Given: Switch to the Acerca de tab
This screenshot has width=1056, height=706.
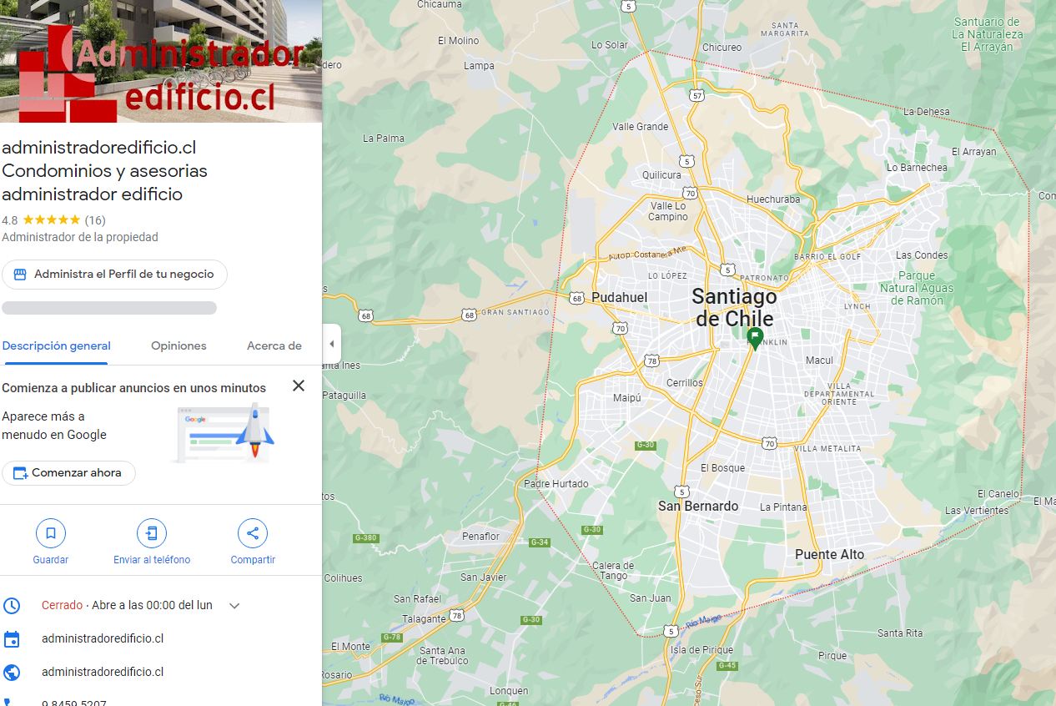Looking at the screenshot, I should click(x=274, y=345).
